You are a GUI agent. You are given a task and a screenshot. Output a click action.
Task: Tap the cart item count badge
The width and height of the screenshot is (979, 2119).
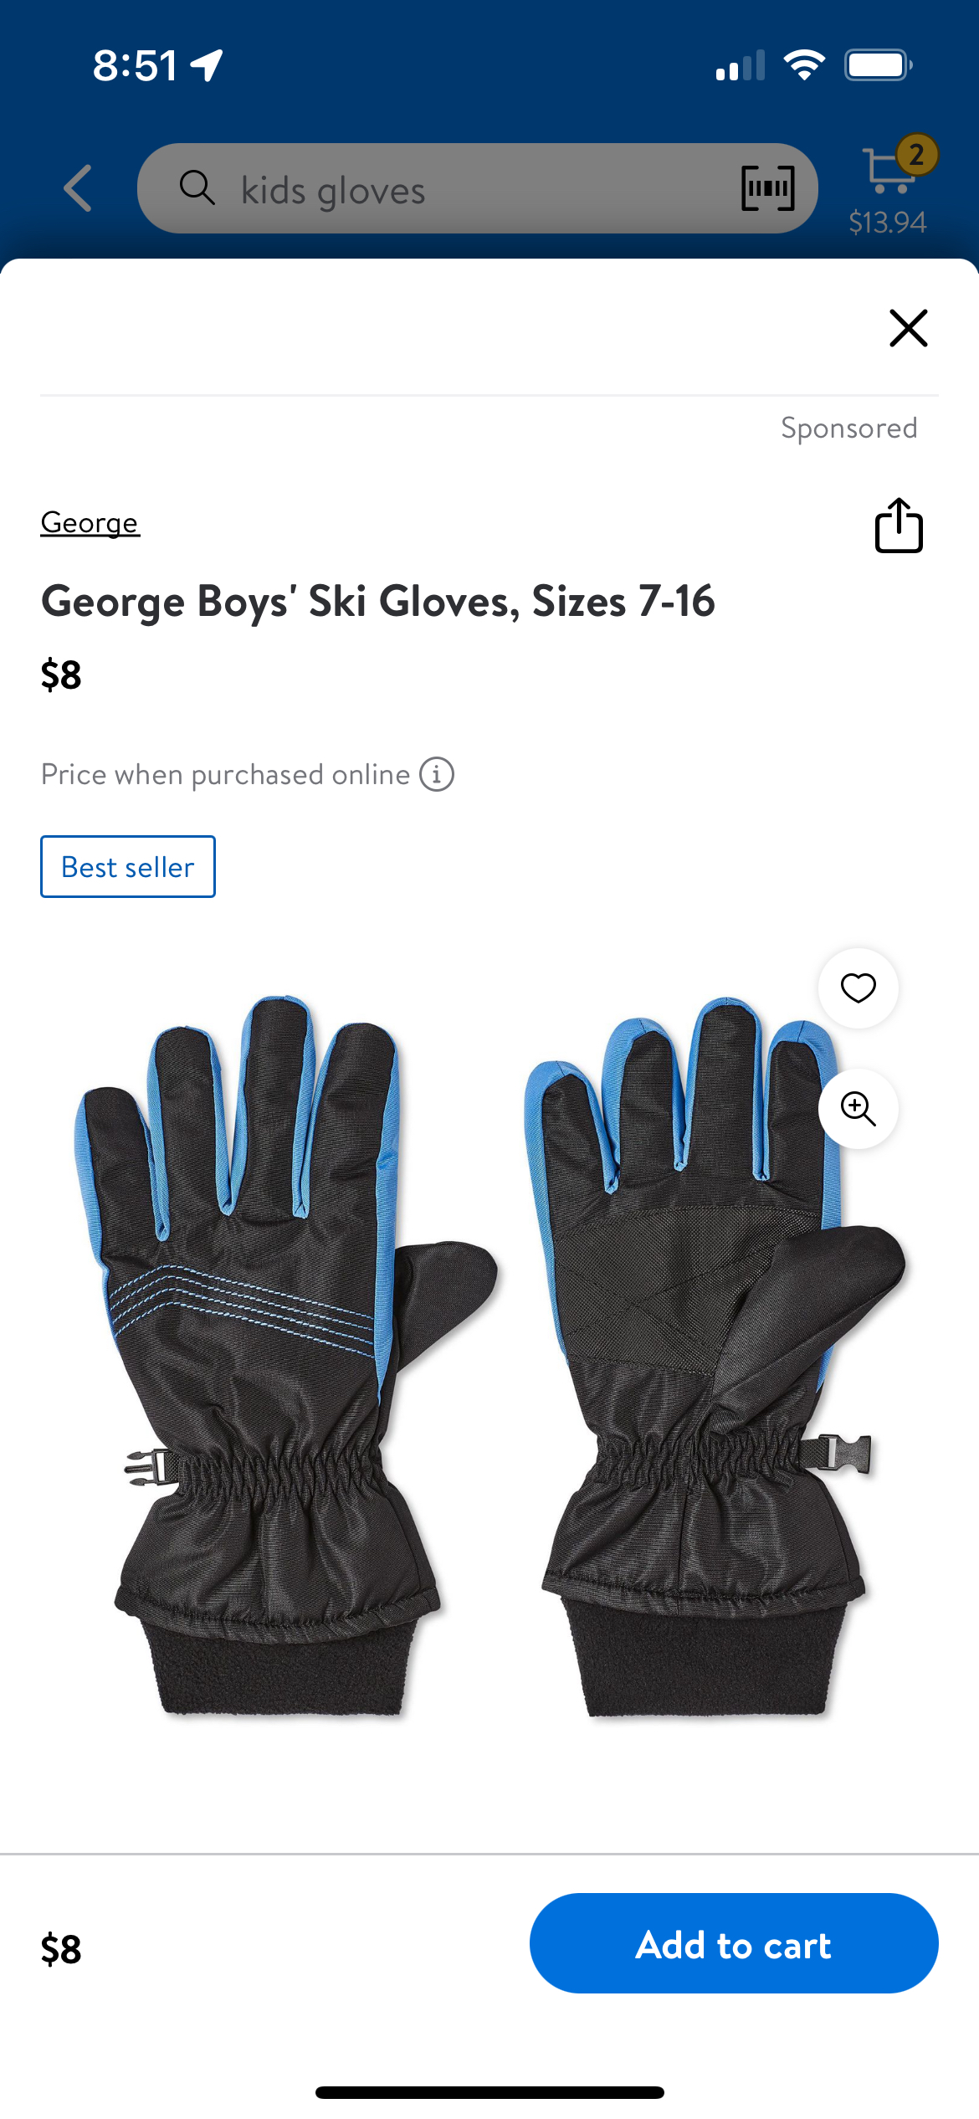tap(916, 155)
